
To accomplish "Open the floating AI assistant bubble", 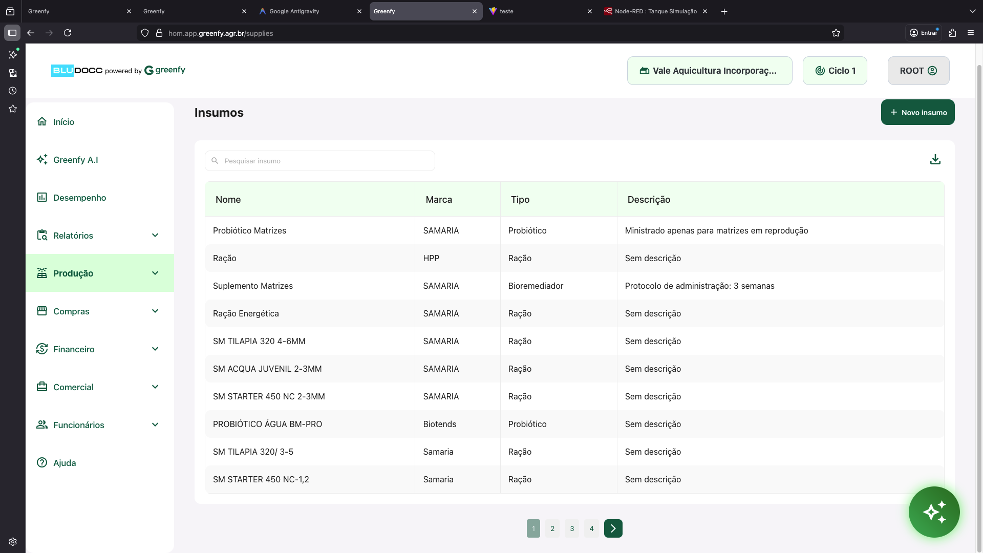I will [934, 512].
